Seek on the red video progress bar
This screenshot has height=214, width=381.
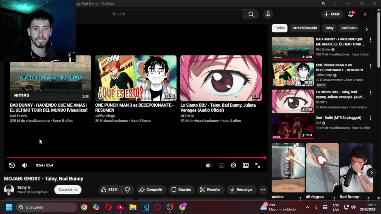point(136,158)
